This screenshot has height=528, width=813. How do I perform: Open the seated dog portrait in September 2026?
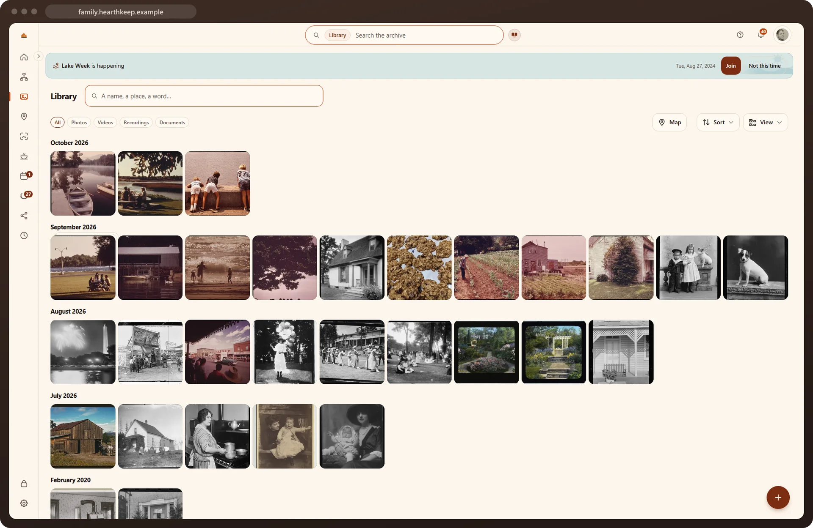(x=755, y=268)
